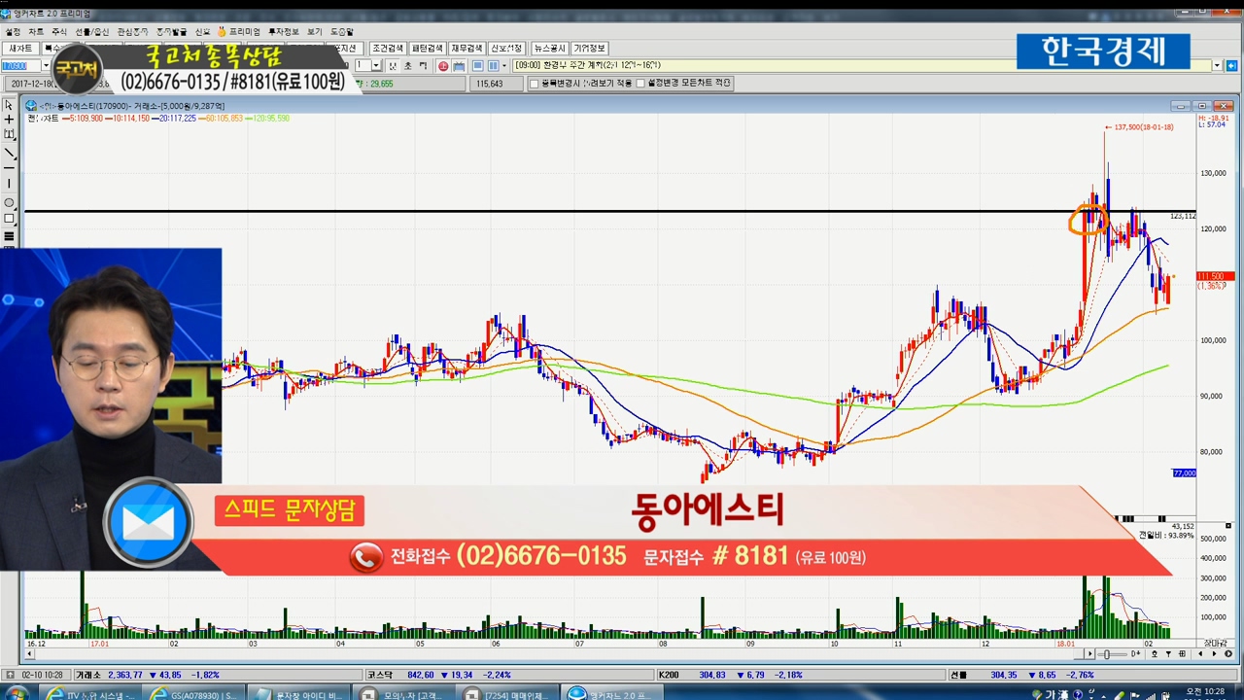Image resolution: width=1244 pixels, height=700 pixels.
Task: Open the 차트 menu
Action: coord(36,32)
